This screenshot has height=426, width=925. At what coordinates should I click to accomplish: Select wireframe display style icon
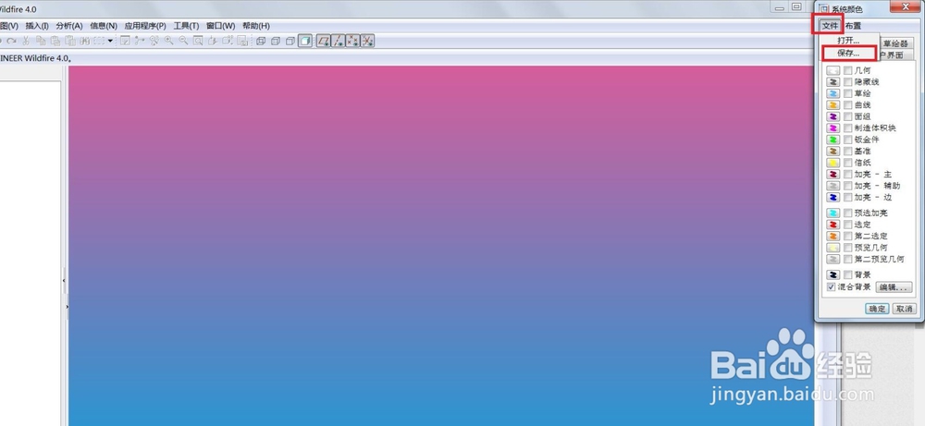click(x=261, y=41)
